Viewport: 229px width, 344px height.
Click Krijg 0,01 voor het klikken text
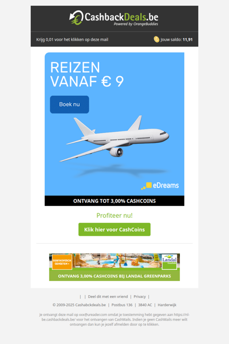[x=72, y=40]
